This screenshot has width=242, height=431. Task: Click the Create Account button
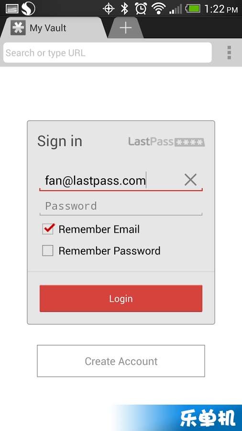[121, 361]
